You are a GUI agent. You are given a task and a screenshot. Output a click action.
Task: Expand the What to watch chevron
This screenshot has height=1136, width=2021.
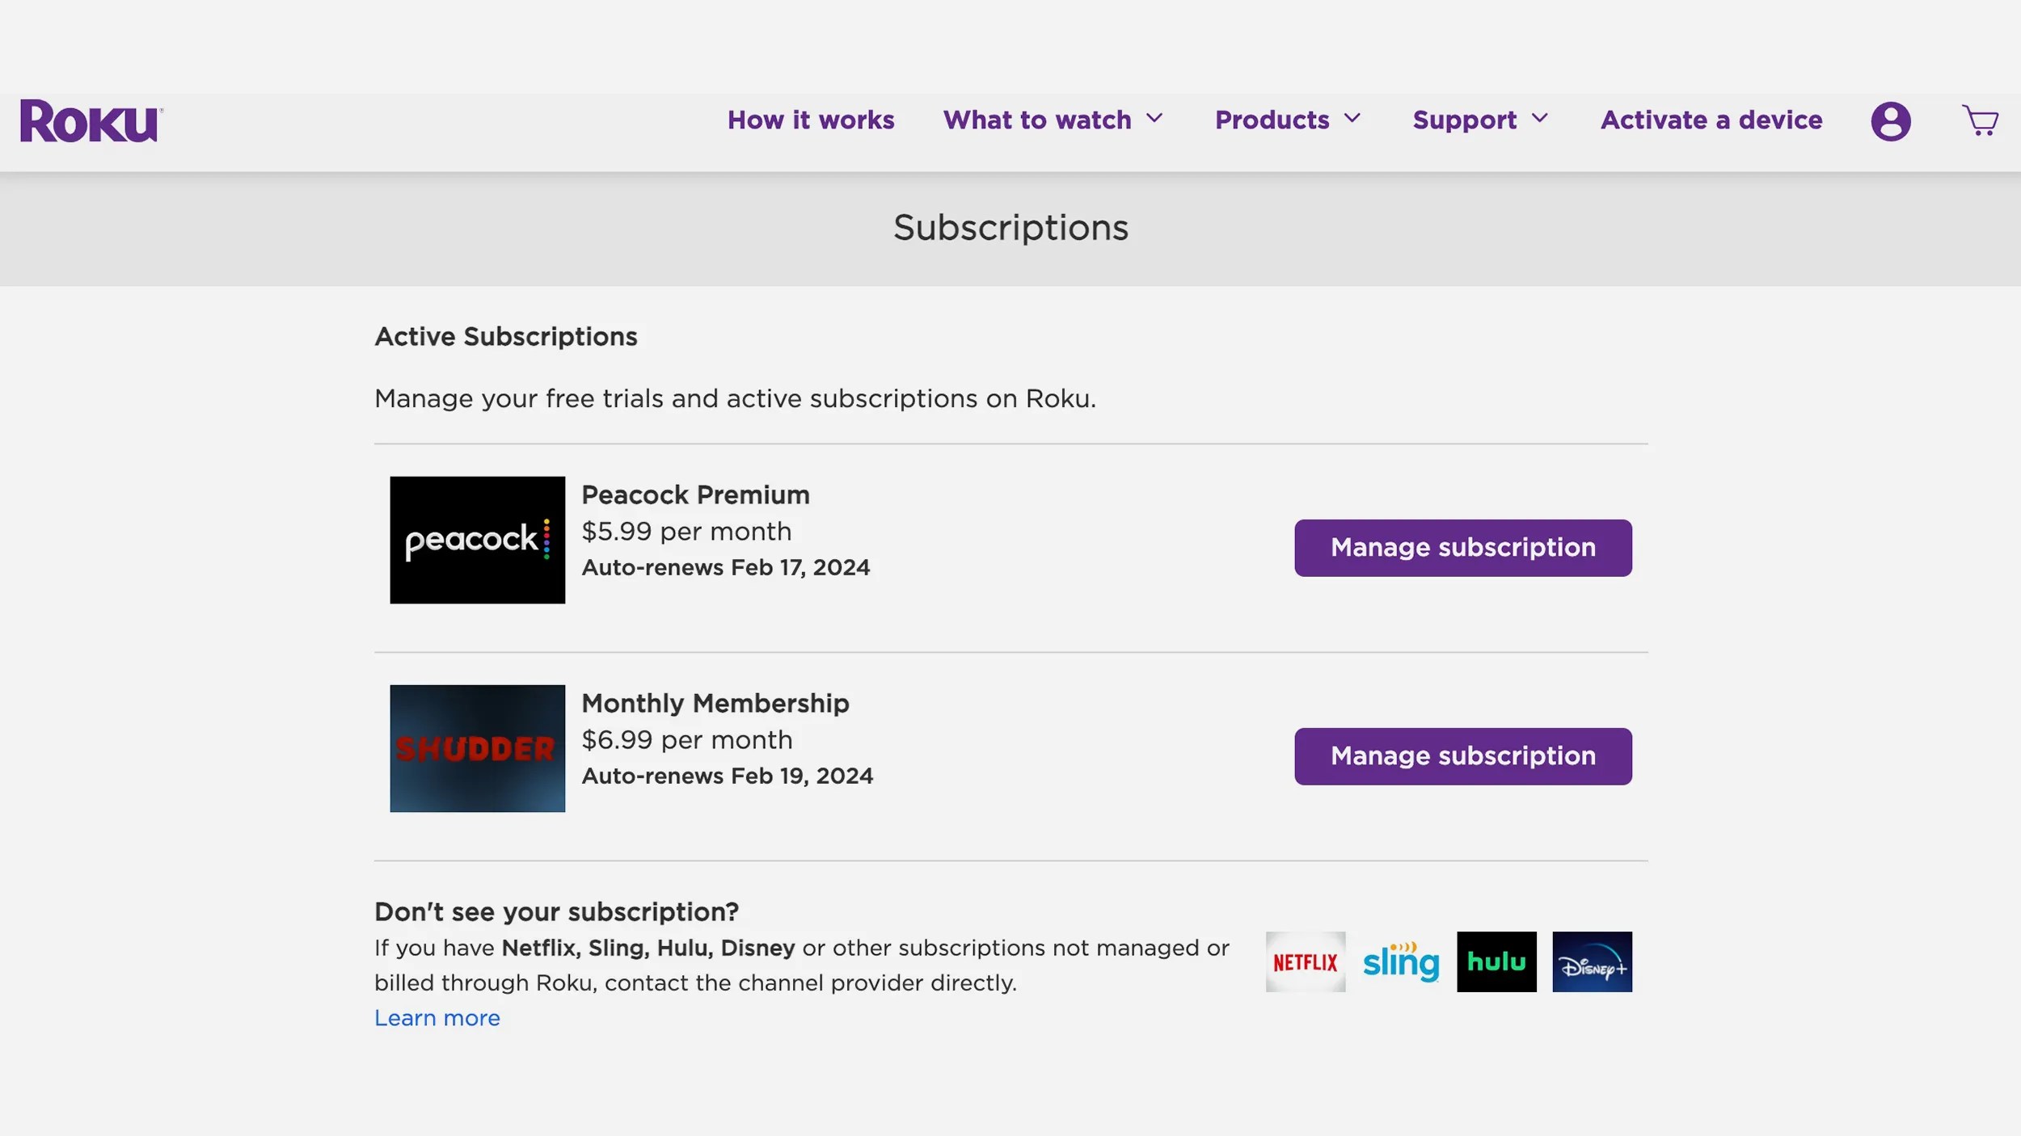coord(1154,119)
